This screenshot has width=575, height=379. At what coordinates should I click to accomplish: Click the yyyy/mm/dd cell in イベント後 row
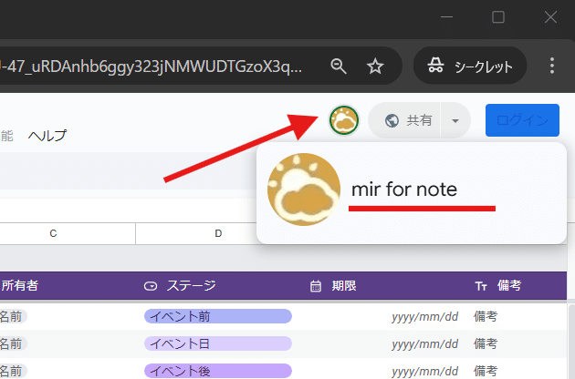pyautogui.click(x=425, y=372)
